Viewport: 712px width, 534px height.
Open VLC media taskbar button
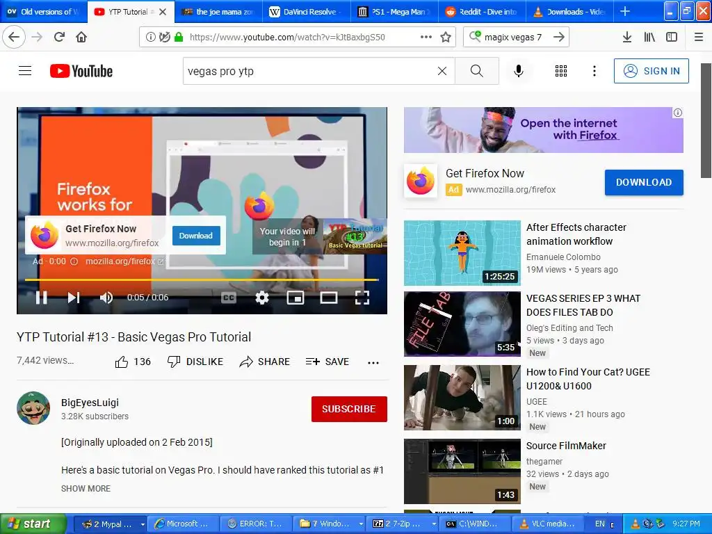[548, 524]
